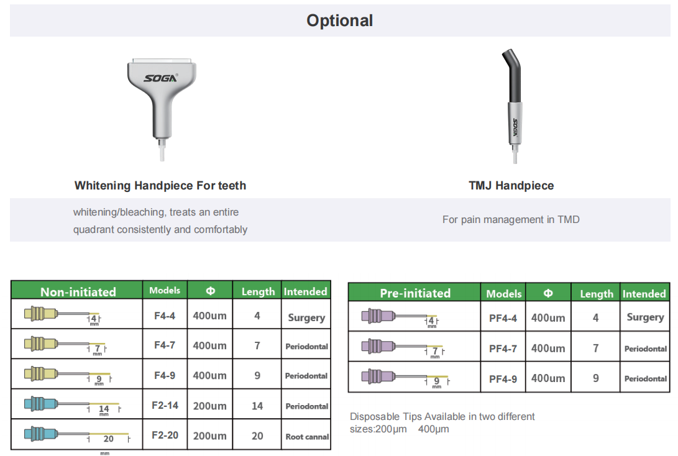Click the PF4-9 model name cell
The height and width of the screenshot is (456, 678).
click(x=503, y=379)
